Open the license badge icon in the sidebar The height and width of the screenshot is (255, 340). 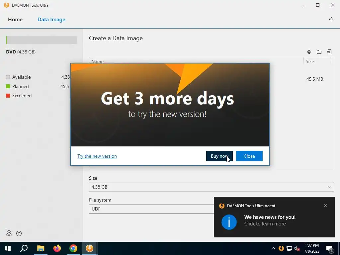pos(9,233)
